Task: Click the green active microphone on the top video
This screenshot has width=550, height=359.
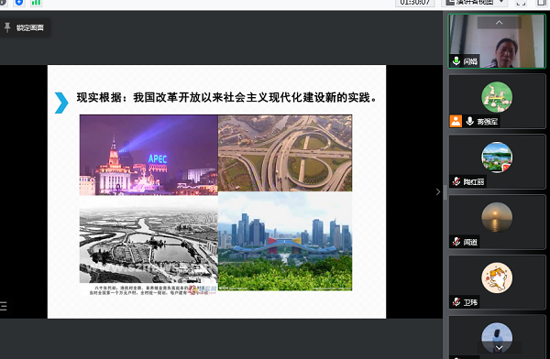Action: pyautogui.click(x=456, y=60)
